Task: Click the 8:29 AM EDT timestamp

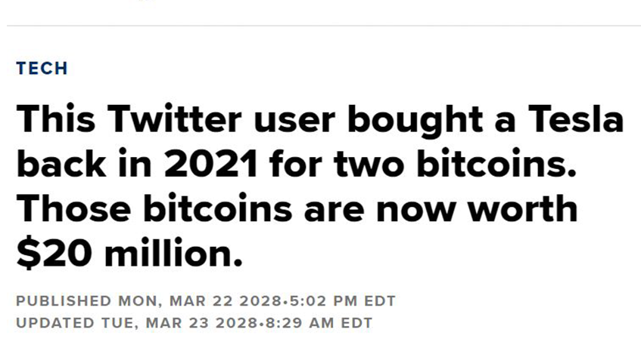Action: 319,323
